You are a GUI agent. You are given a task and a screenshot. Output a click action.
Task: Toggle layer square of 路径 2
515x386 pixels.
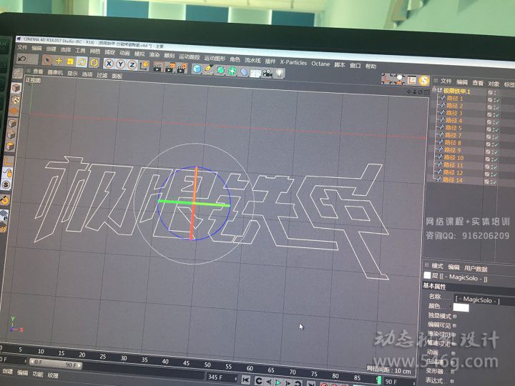(490, 107)
